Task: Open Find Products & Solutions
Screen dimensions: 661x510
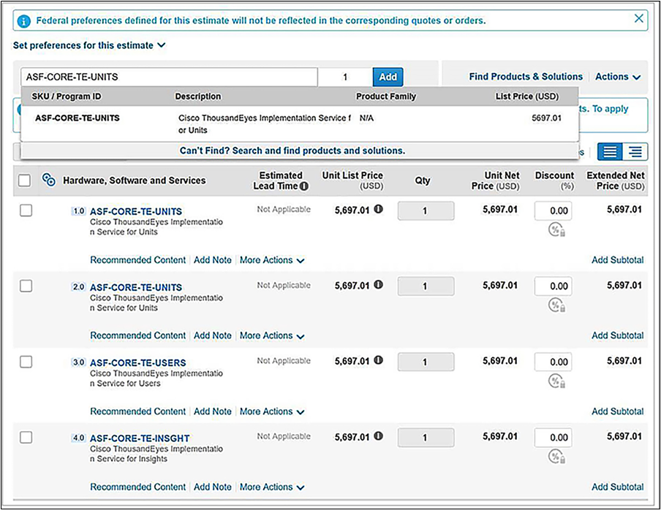Action: 526,77
